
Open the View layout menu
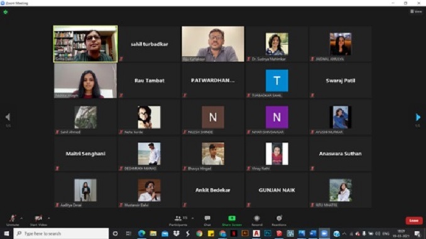click(x=416, y=11)
